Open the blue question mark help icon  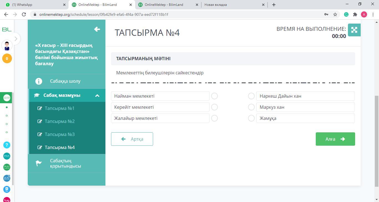coord(7,145)
